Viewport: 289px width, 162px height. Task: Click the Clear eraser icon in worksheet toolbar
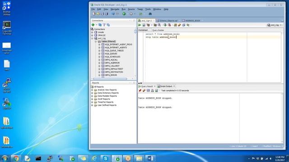[179, 25]
